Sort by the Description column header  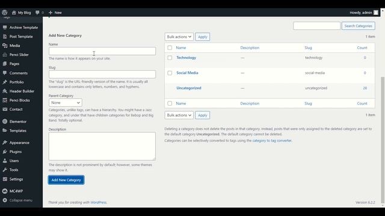coord(250,48)
